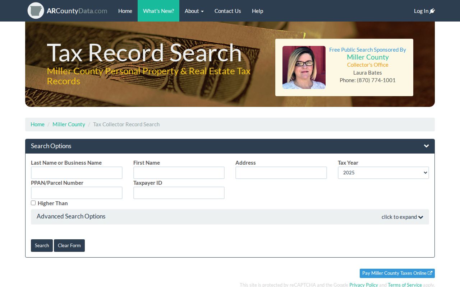The height and width of the screenshot is (287, 460).
Task: Open the Help page
Action: pos(257,11)
